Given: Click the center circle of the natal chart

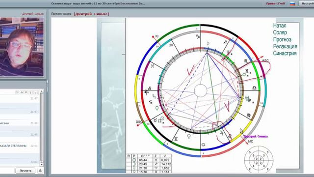Looking at the screenshot, I should (201, 90).
